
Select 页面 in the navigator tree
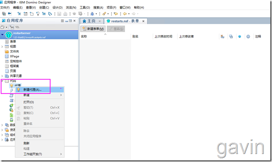[13, 71]
